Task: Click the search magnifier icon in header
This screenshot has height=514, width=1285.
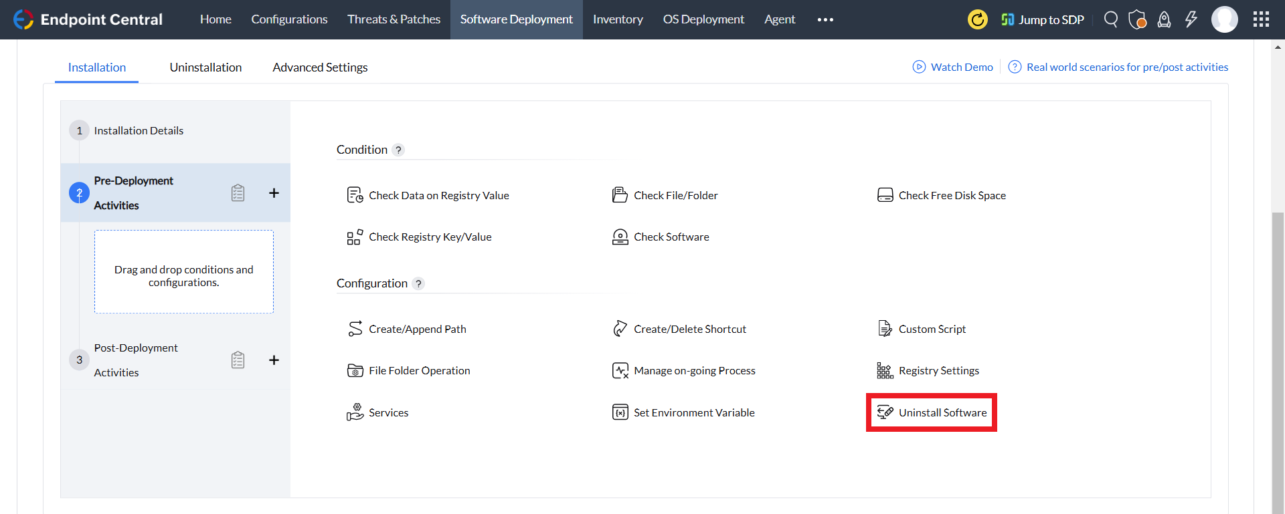Action: (1111, 19)
